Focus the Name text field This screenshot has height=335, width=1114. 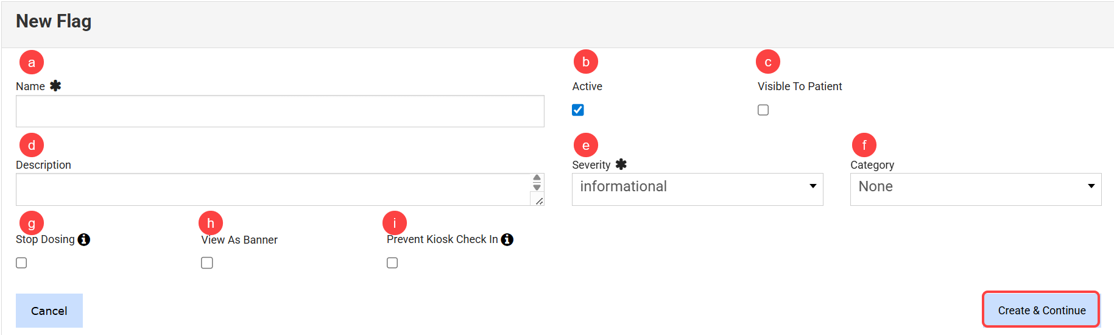coord(280,111)
